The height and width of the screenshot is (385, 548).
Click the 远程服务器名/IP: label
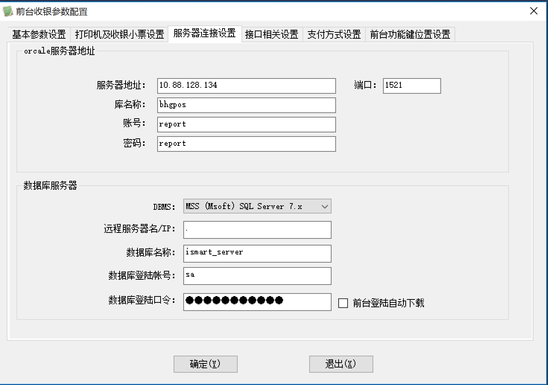[x=139, y=229]
